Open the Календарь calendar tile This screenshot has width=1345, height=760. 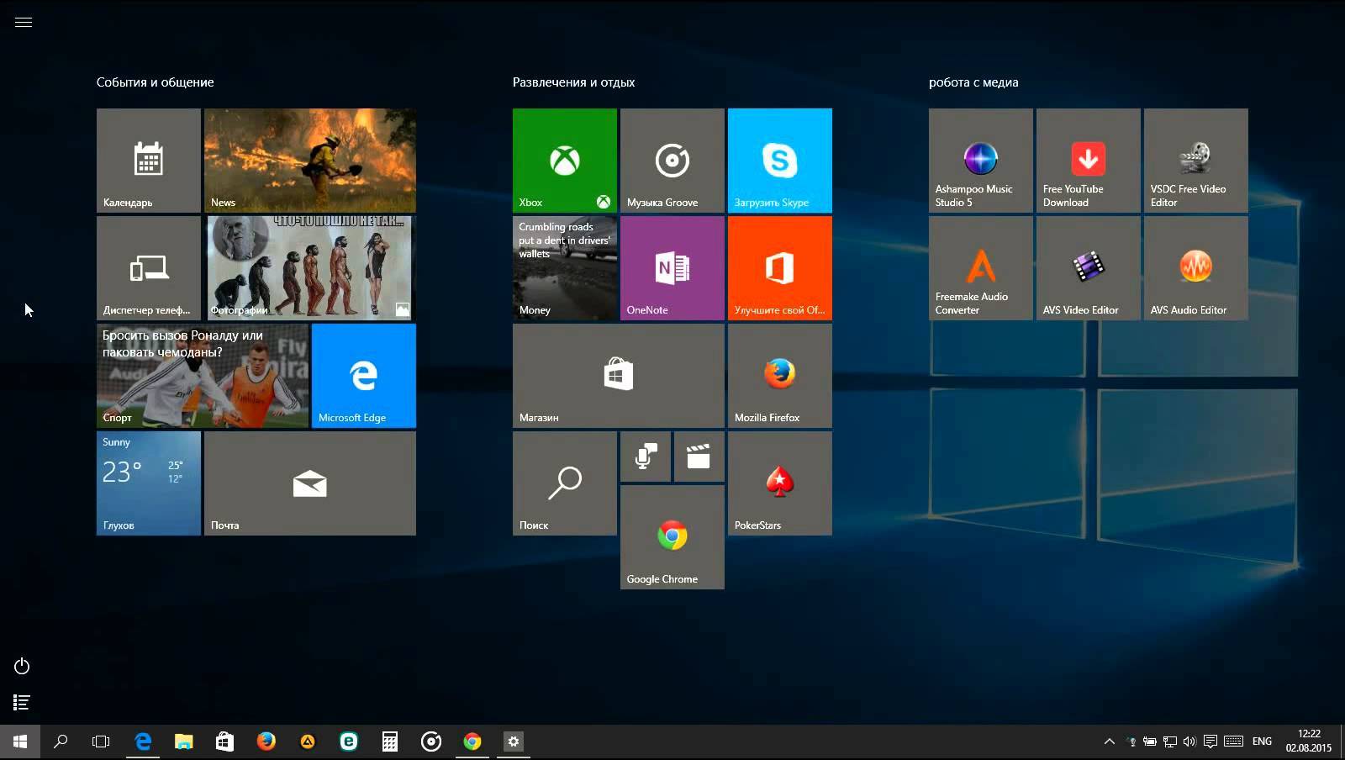pos(149,160)
